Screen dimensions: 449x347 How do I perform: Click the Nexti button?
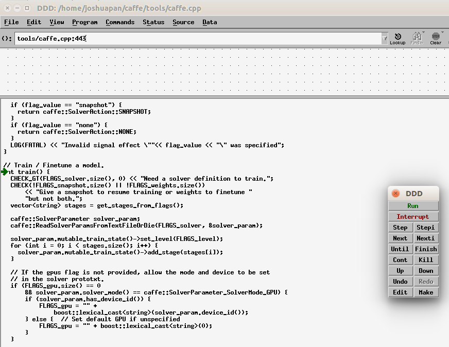coord(426,238)
